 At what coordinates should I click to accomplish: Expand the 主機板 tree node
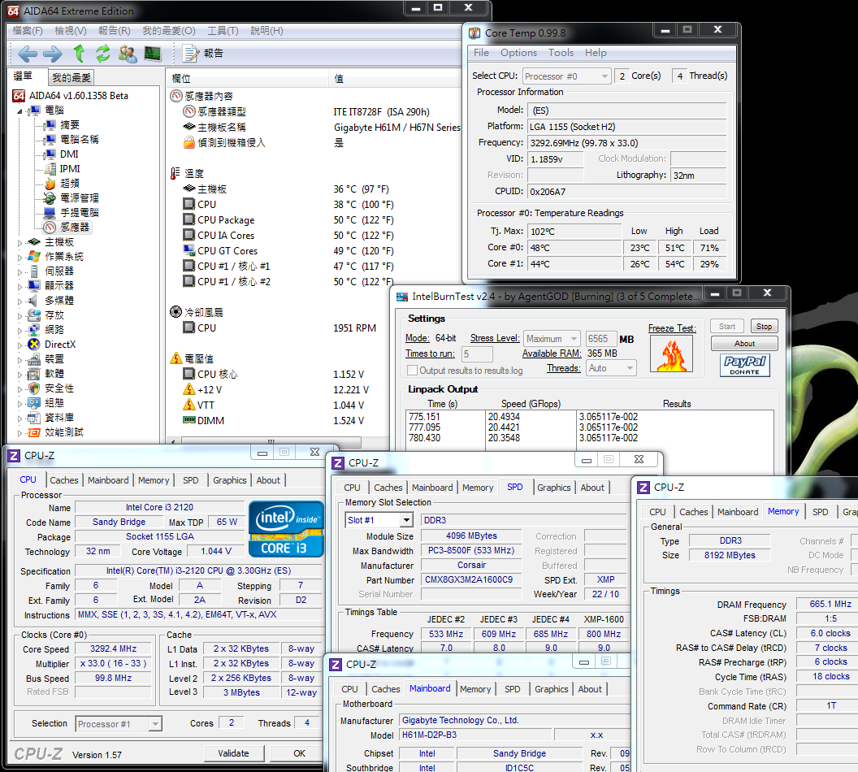click(21, 242)
